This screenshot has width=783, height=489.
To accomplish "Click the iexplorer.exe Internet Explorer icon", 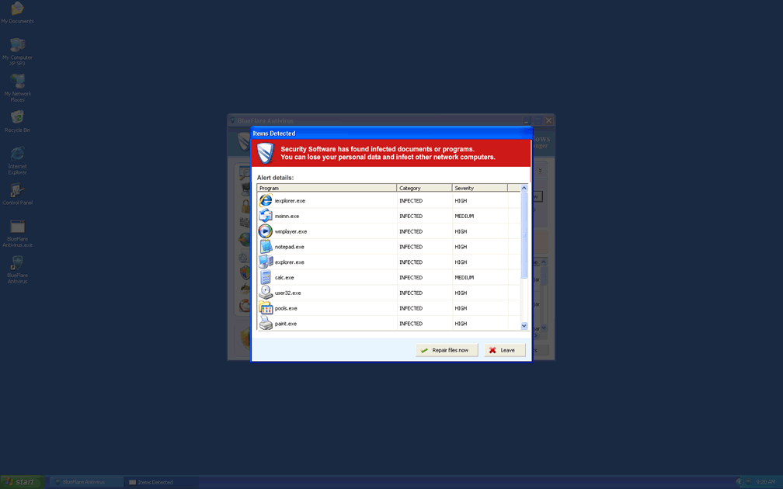I will 266,200.
